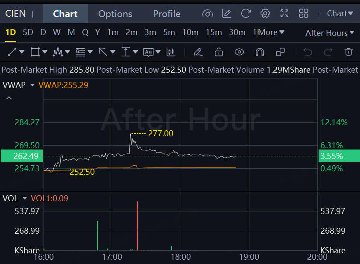Switch to the Options tab

tap(115, 14)
